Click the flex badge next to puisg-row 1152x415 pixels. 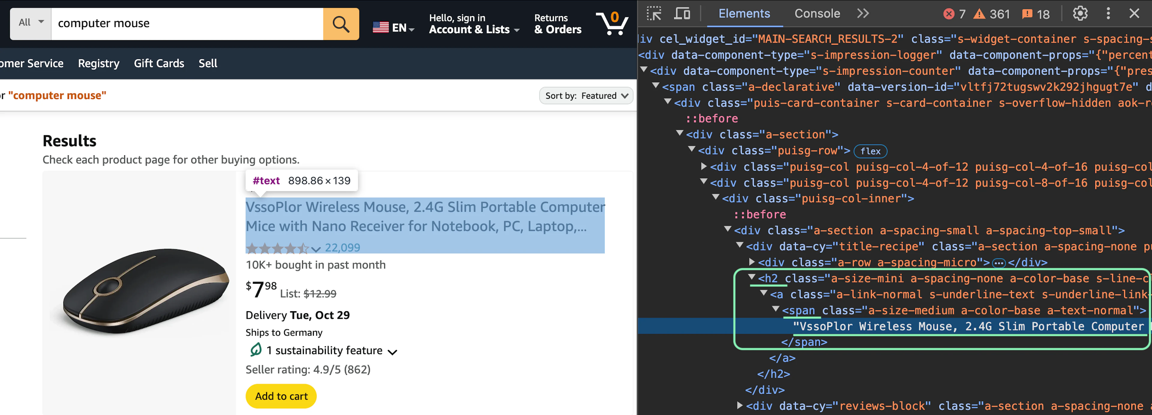[870, 151]
